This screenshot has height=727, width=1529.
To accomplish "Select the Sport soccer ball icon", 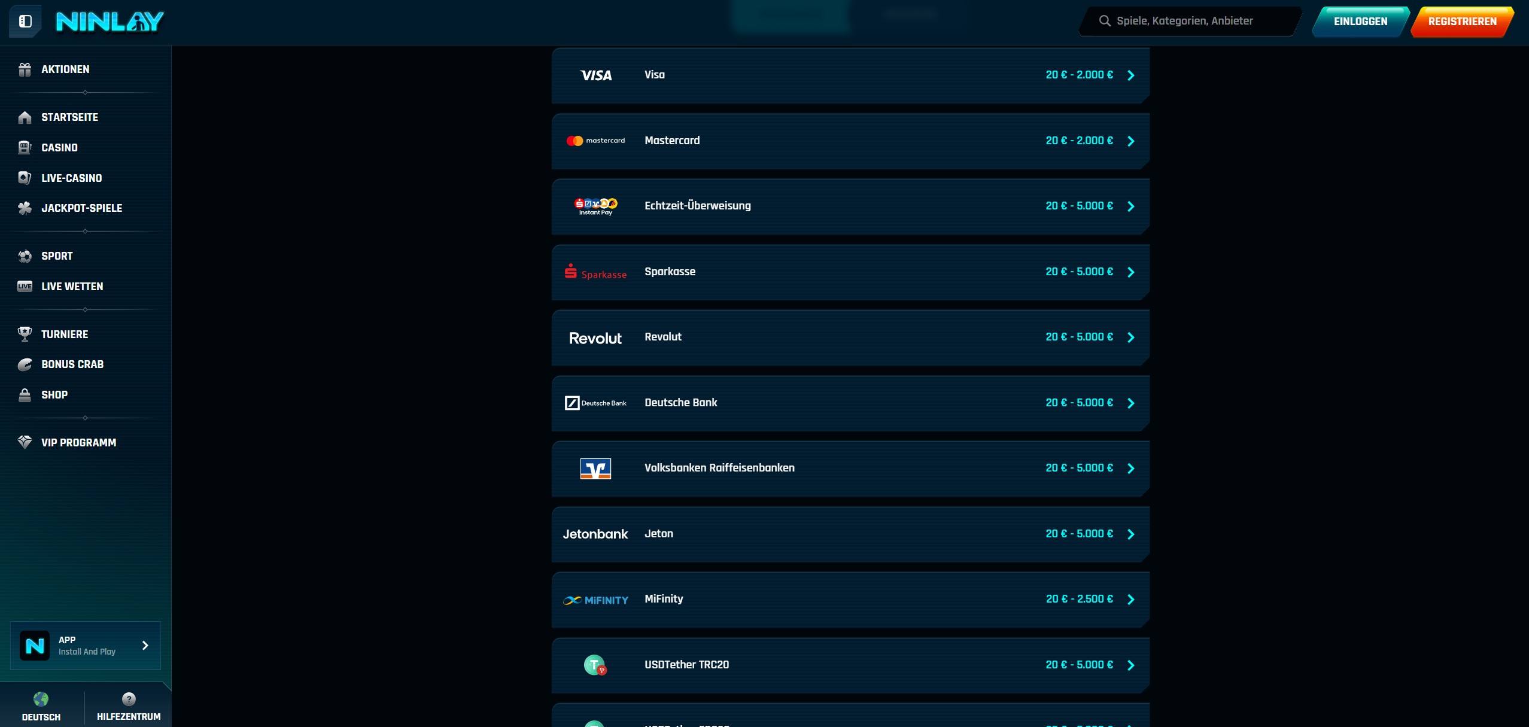I will (x=25, y=256).
